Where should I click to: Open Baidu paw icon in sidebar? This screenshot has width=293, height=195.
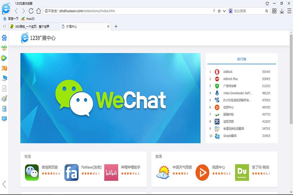click(x=4, y=37)
